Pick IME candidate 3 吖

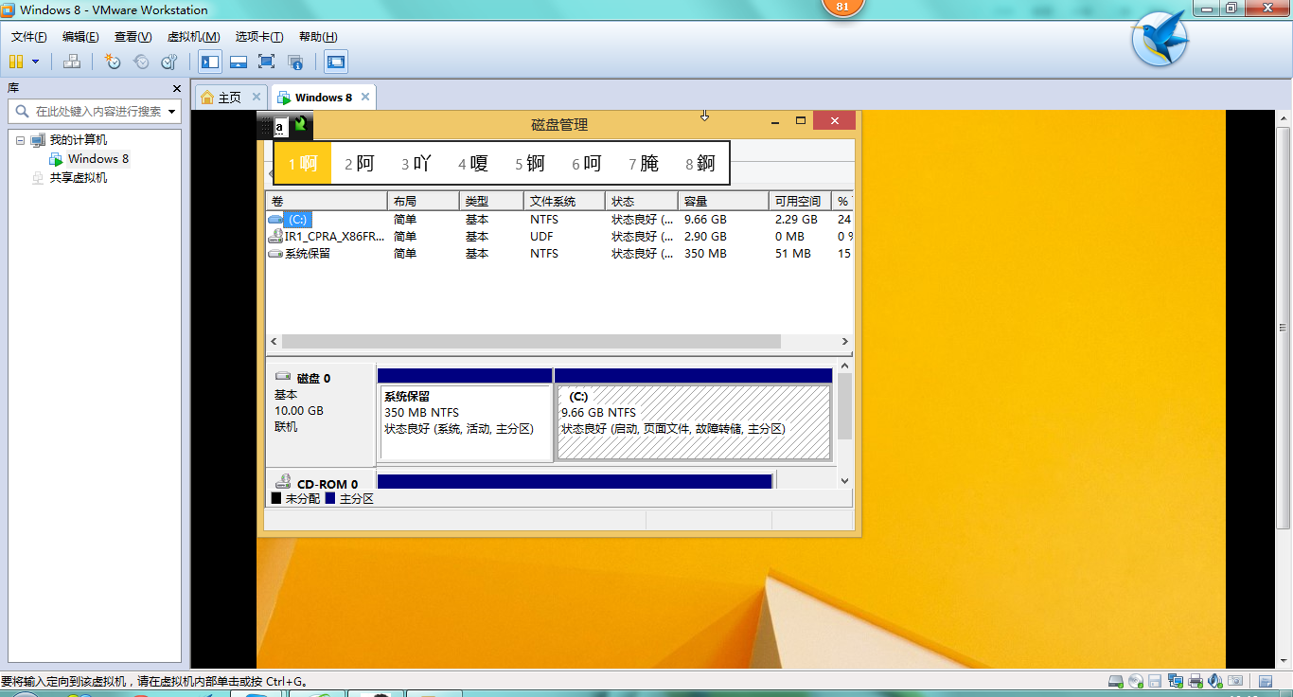[x=416, y=163]
